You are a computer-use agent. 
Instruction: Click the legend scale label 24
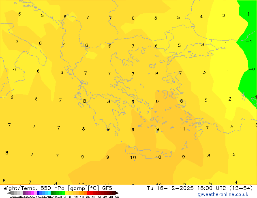point(88,197)
